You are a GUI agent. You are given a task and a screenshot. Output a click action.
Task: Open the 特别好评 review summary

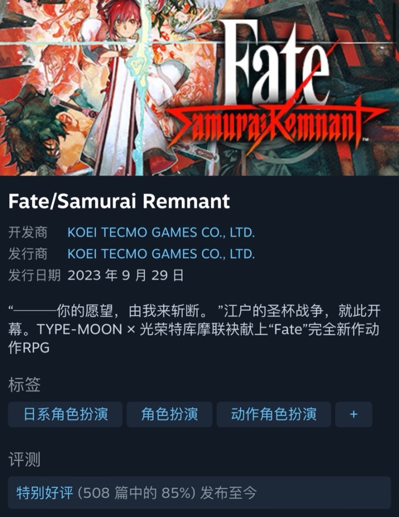tap(199, 493)
